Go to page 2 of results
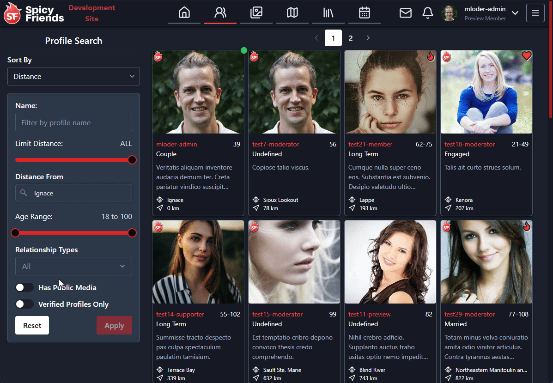Image resolution: width=553 pixels, height=383 pixels. pos(351,38)
